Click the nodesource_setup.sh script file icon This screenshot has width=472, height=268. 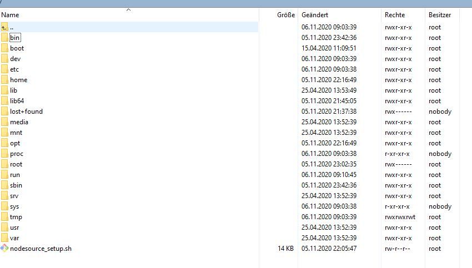tap(4, 248)
